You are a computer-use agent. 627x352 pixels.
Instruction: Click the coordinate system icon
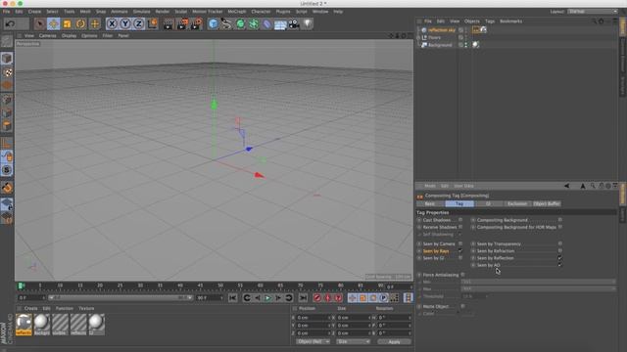(x=153, y=23)
